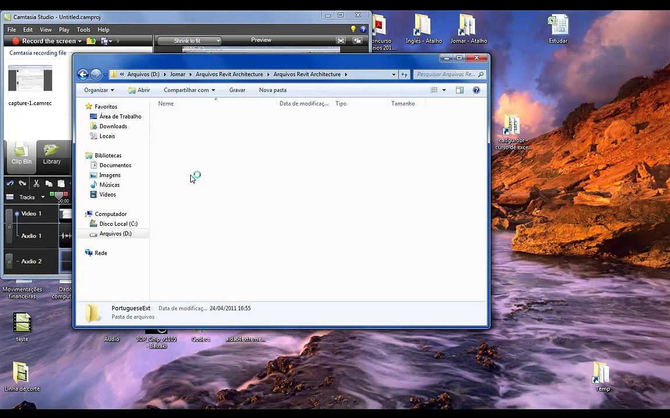This screenshot has height=418, width=670.
Task: Click the Gravar toolbar button
Action: 237,90
